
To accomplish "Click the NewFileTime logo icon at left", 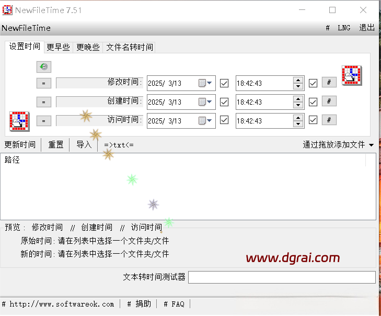I will click(19, 121).
